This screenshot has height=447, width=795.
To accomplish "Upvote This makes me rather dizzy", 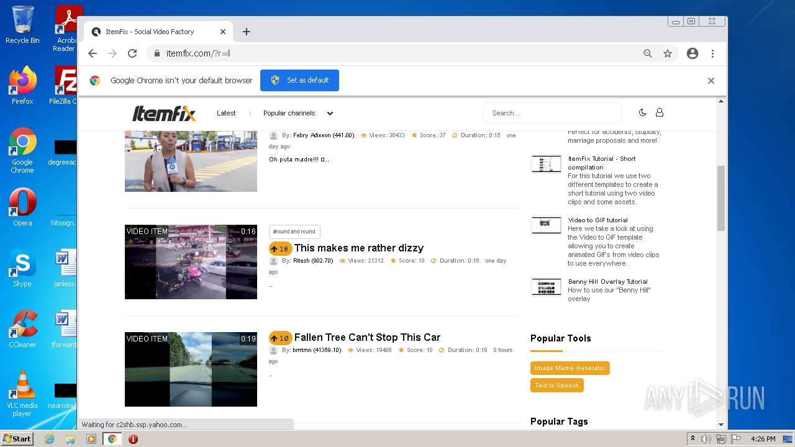I will coord(280,248).
